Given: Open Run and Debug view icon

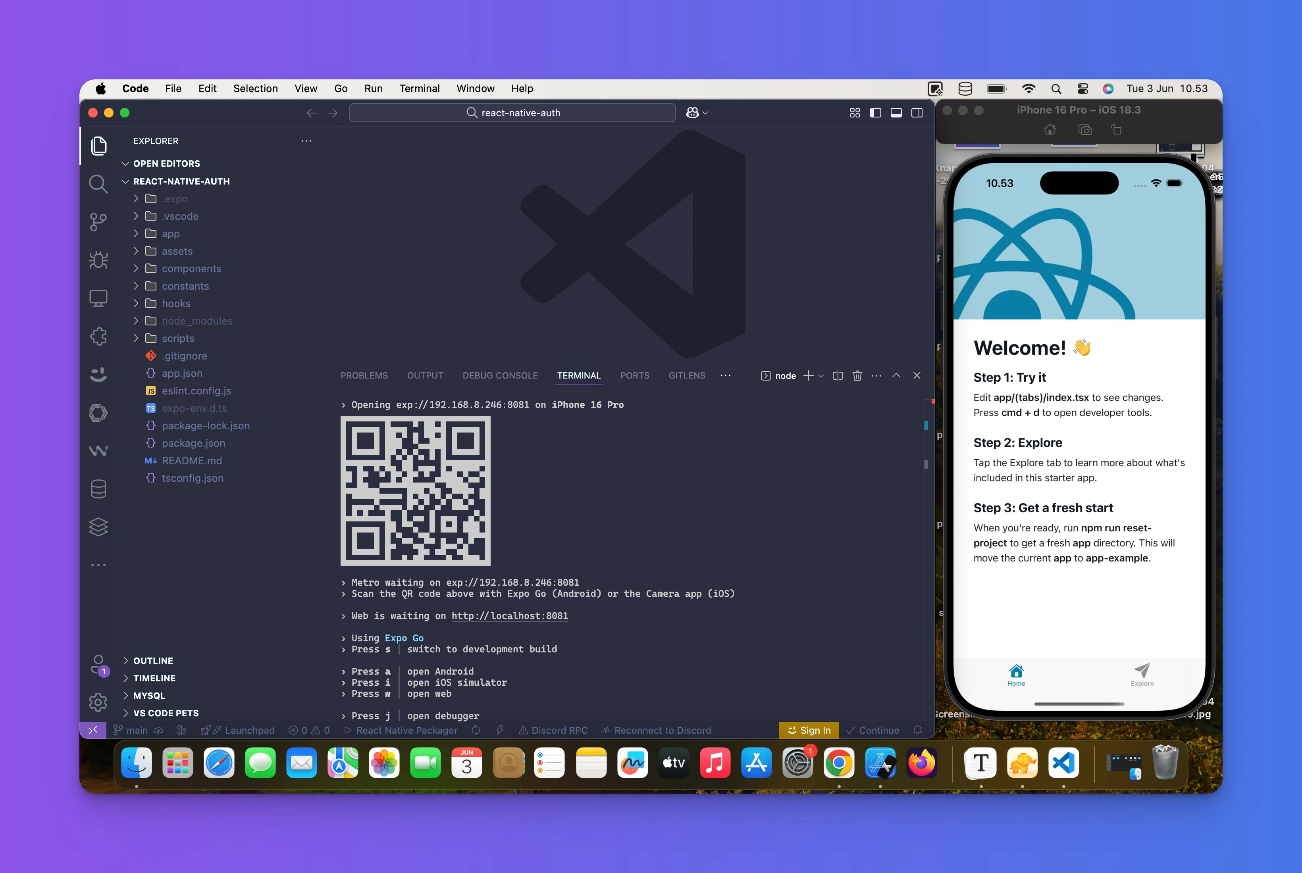Looking at the screenshot, I should pos(98,260).
